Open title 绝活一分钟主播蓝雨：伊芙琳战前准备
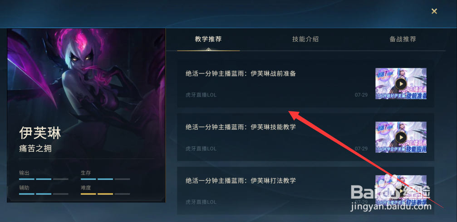 pyautogui.click(x=241, y=73)
